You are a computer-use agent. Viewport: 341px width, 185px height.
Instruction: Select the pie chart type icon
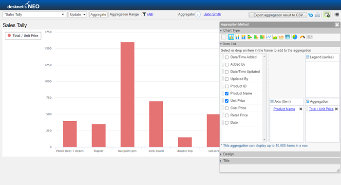(295, 37)
